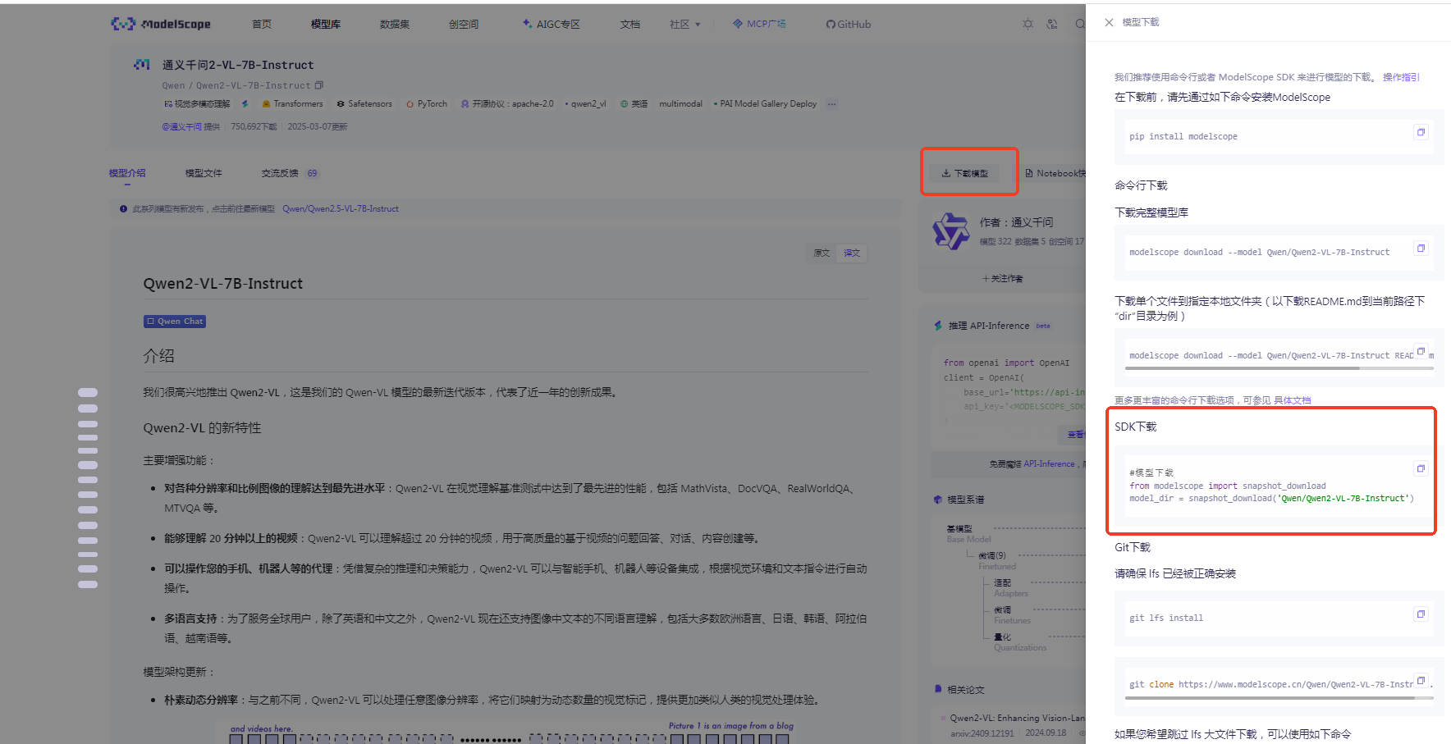Image resolution: width=1451 pixels, height=744 pixels.
Task: Click the PAI Model Gallery Deploy tag
Action: point(765,104)
